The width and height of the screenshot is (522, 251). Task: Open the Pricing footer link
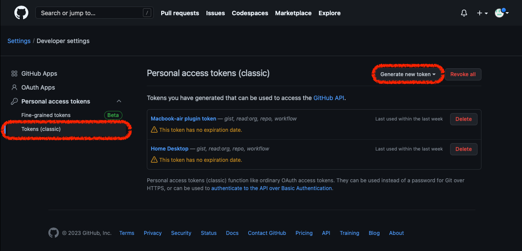click(x=304, y=233)
